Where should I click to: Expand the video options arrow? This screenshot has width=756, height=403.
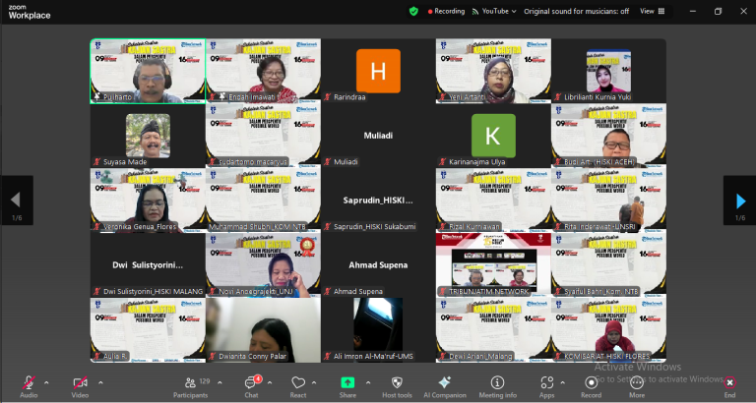[98, 381]
